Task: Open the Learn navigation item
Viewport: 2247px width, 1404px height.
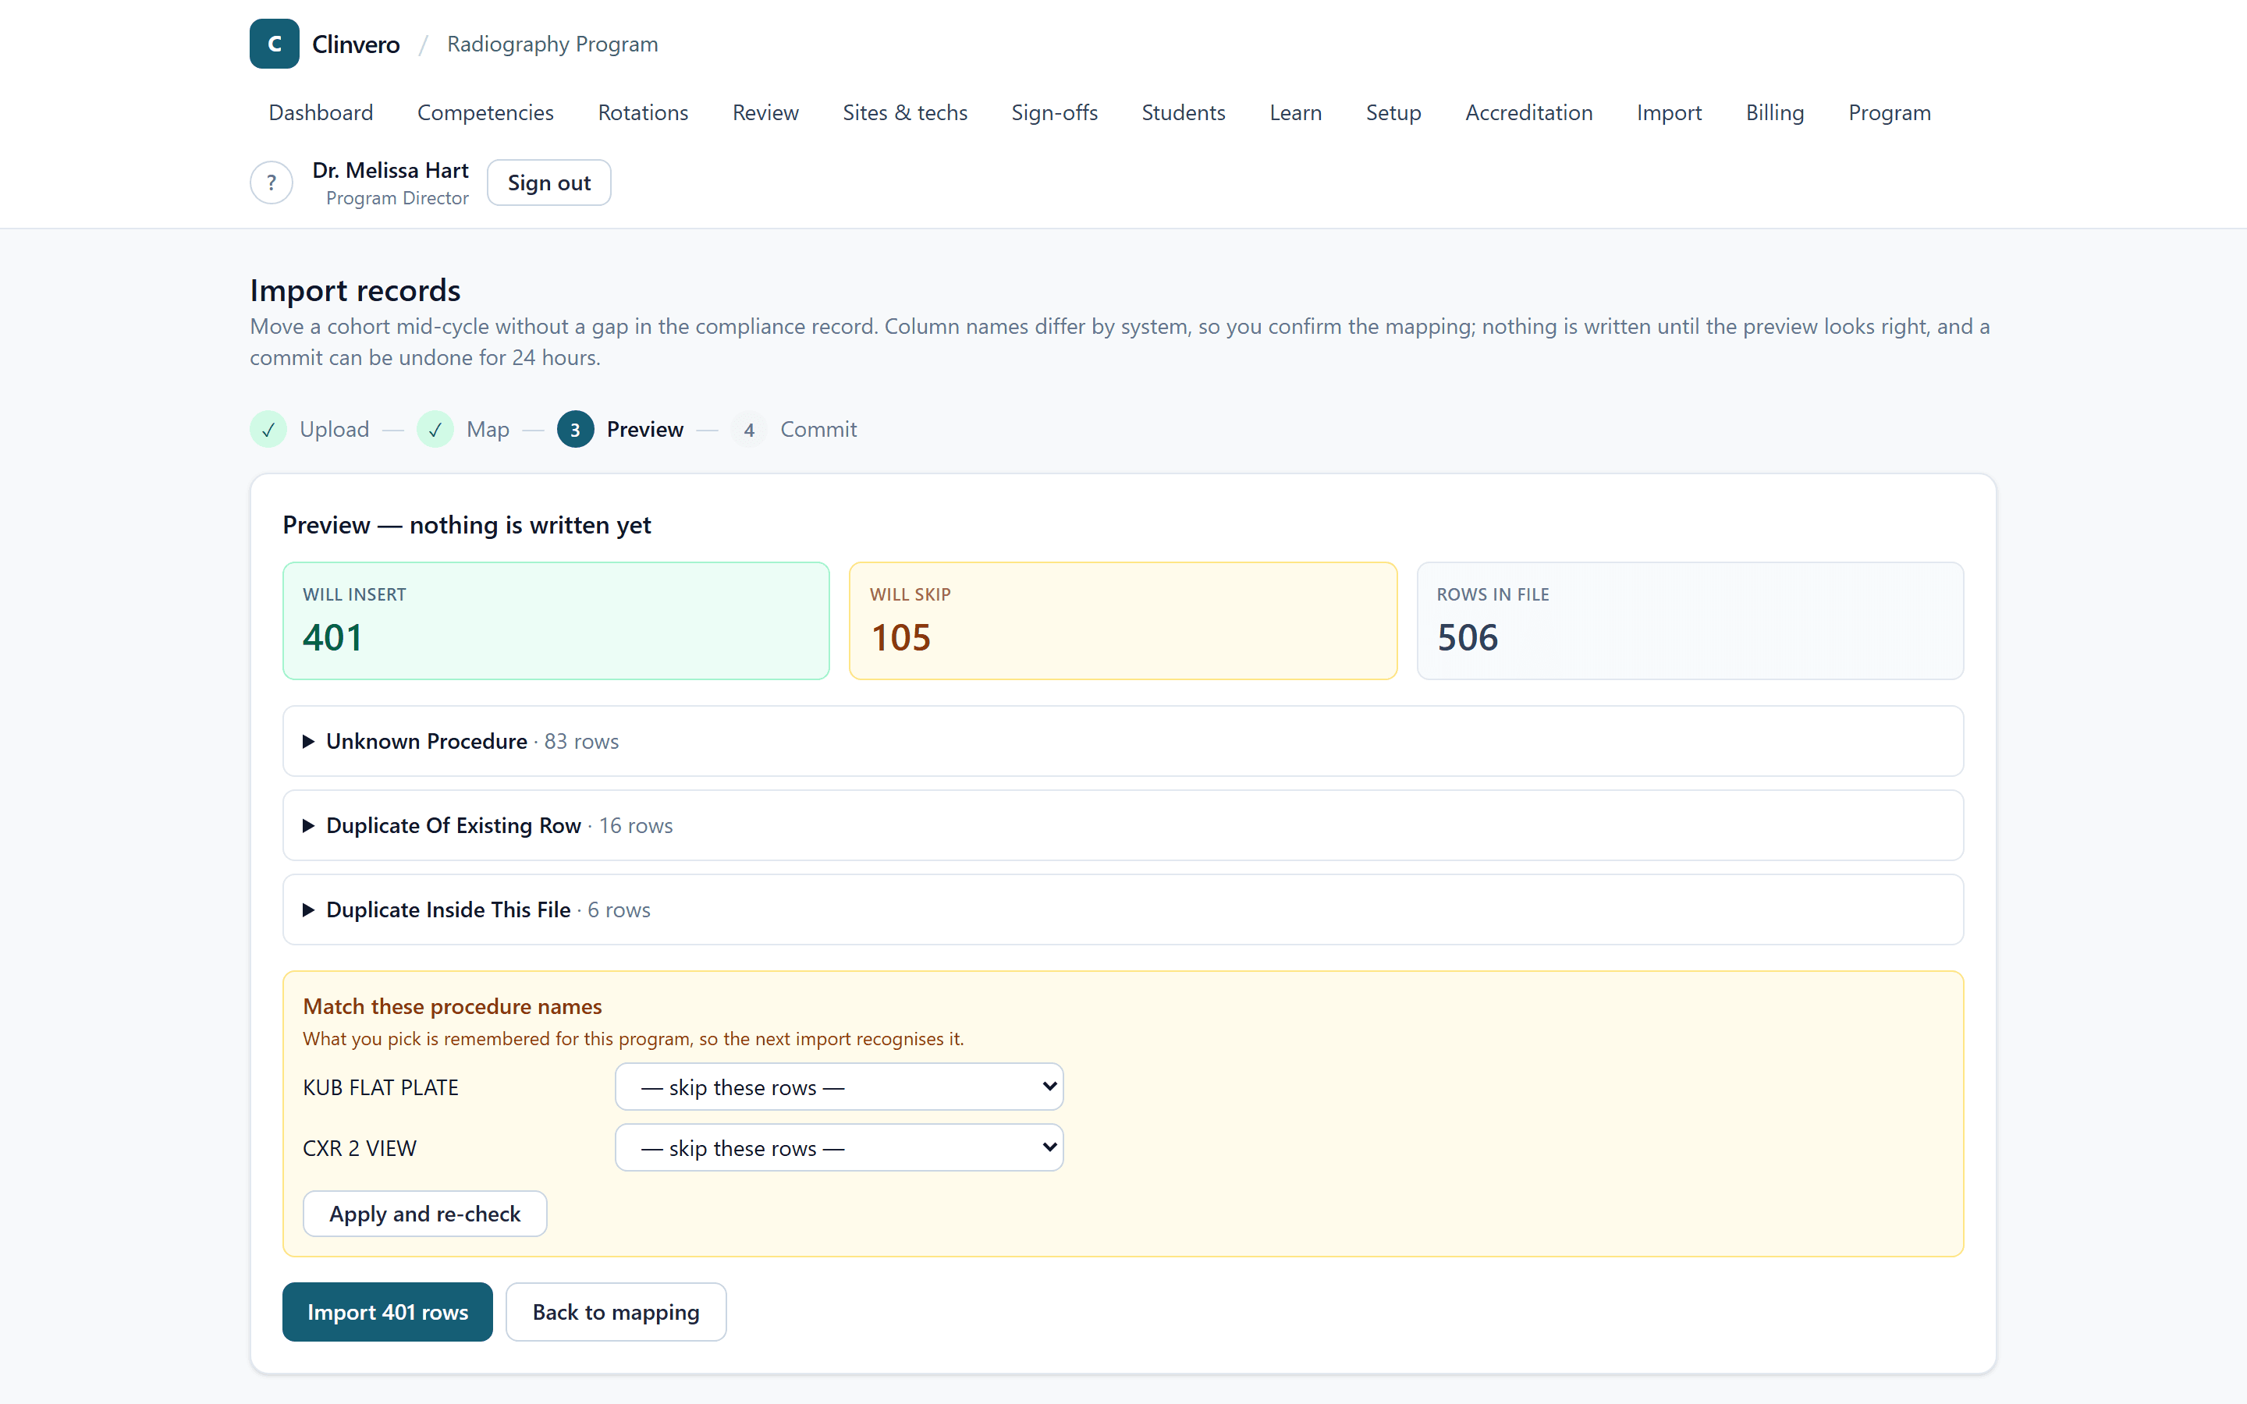Action: pyautogui.click(x=1295, y=112)
